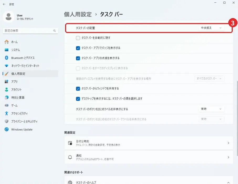Click the back arrow icon in title bar
This screenshot has height=184, width=238.
[x=4, y=4]
